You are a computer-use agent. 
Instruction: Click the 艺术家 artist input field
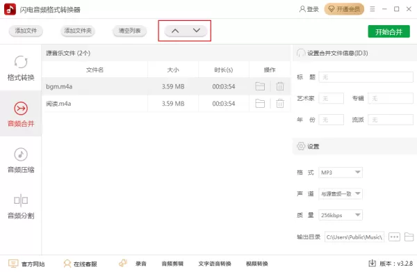(331, 99)
